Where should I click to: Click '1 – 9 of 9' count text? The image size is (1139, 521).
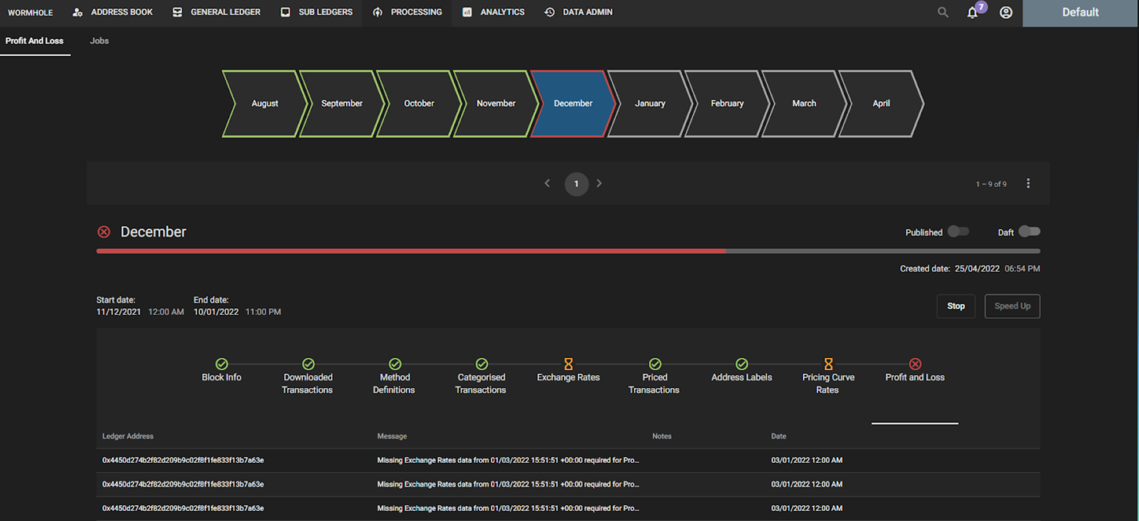(991, 184)
